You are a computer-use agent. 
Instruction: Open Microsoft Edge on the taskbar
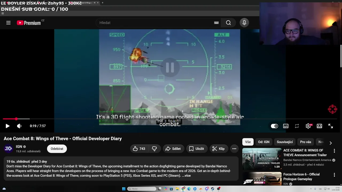click(189, 189)
